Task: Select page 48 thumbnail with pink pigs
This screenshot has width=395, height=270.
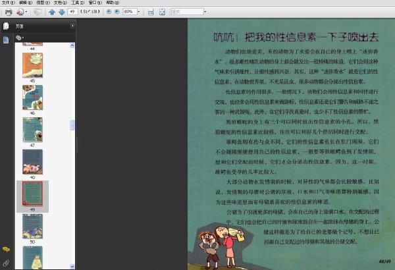Action: (32, 162)
